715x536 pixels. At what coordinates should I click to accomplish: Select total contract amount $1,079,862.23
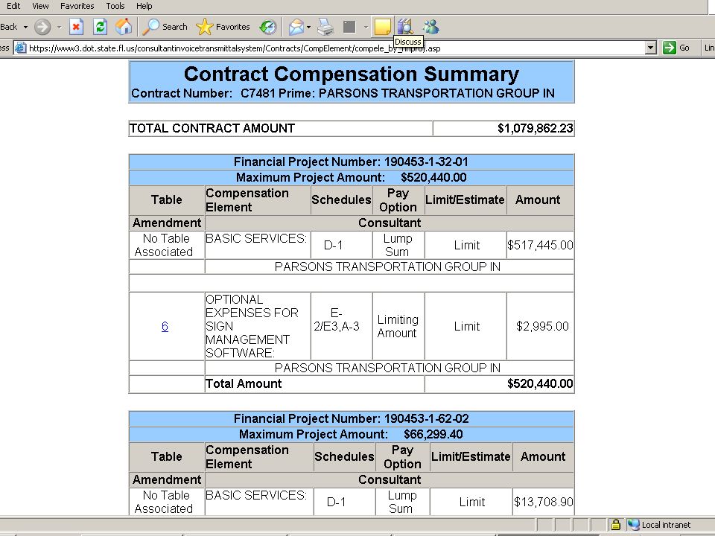(536, 128)
